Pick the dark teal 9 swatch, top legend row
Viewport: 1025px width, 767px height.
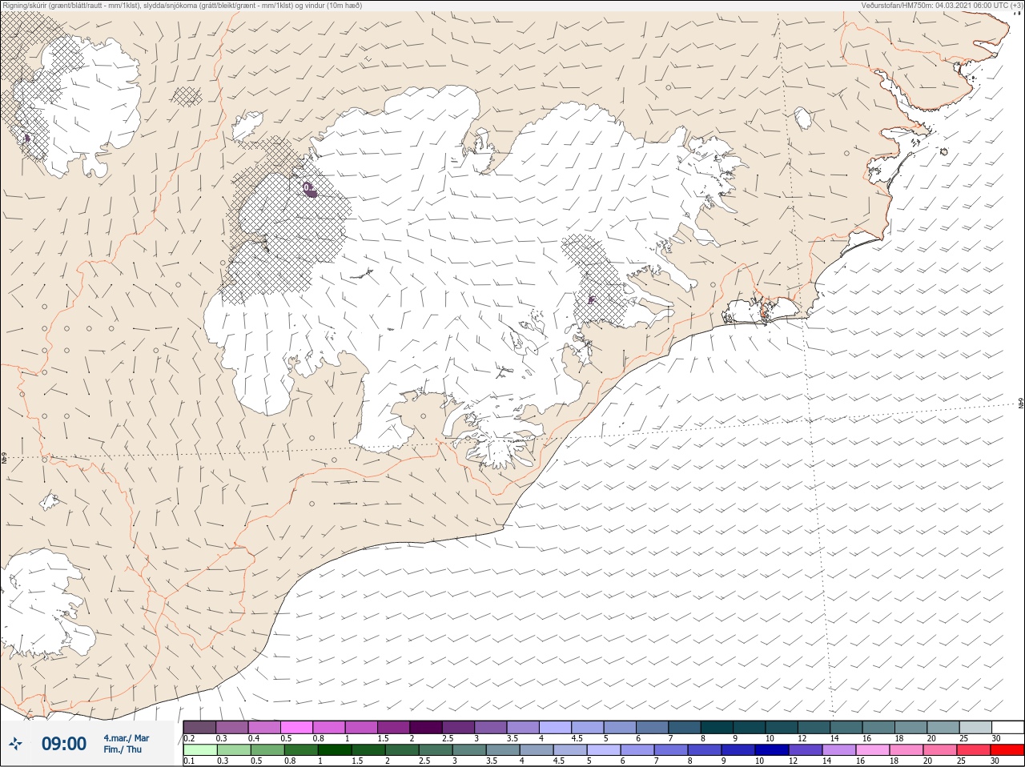[x=749, y=727]
